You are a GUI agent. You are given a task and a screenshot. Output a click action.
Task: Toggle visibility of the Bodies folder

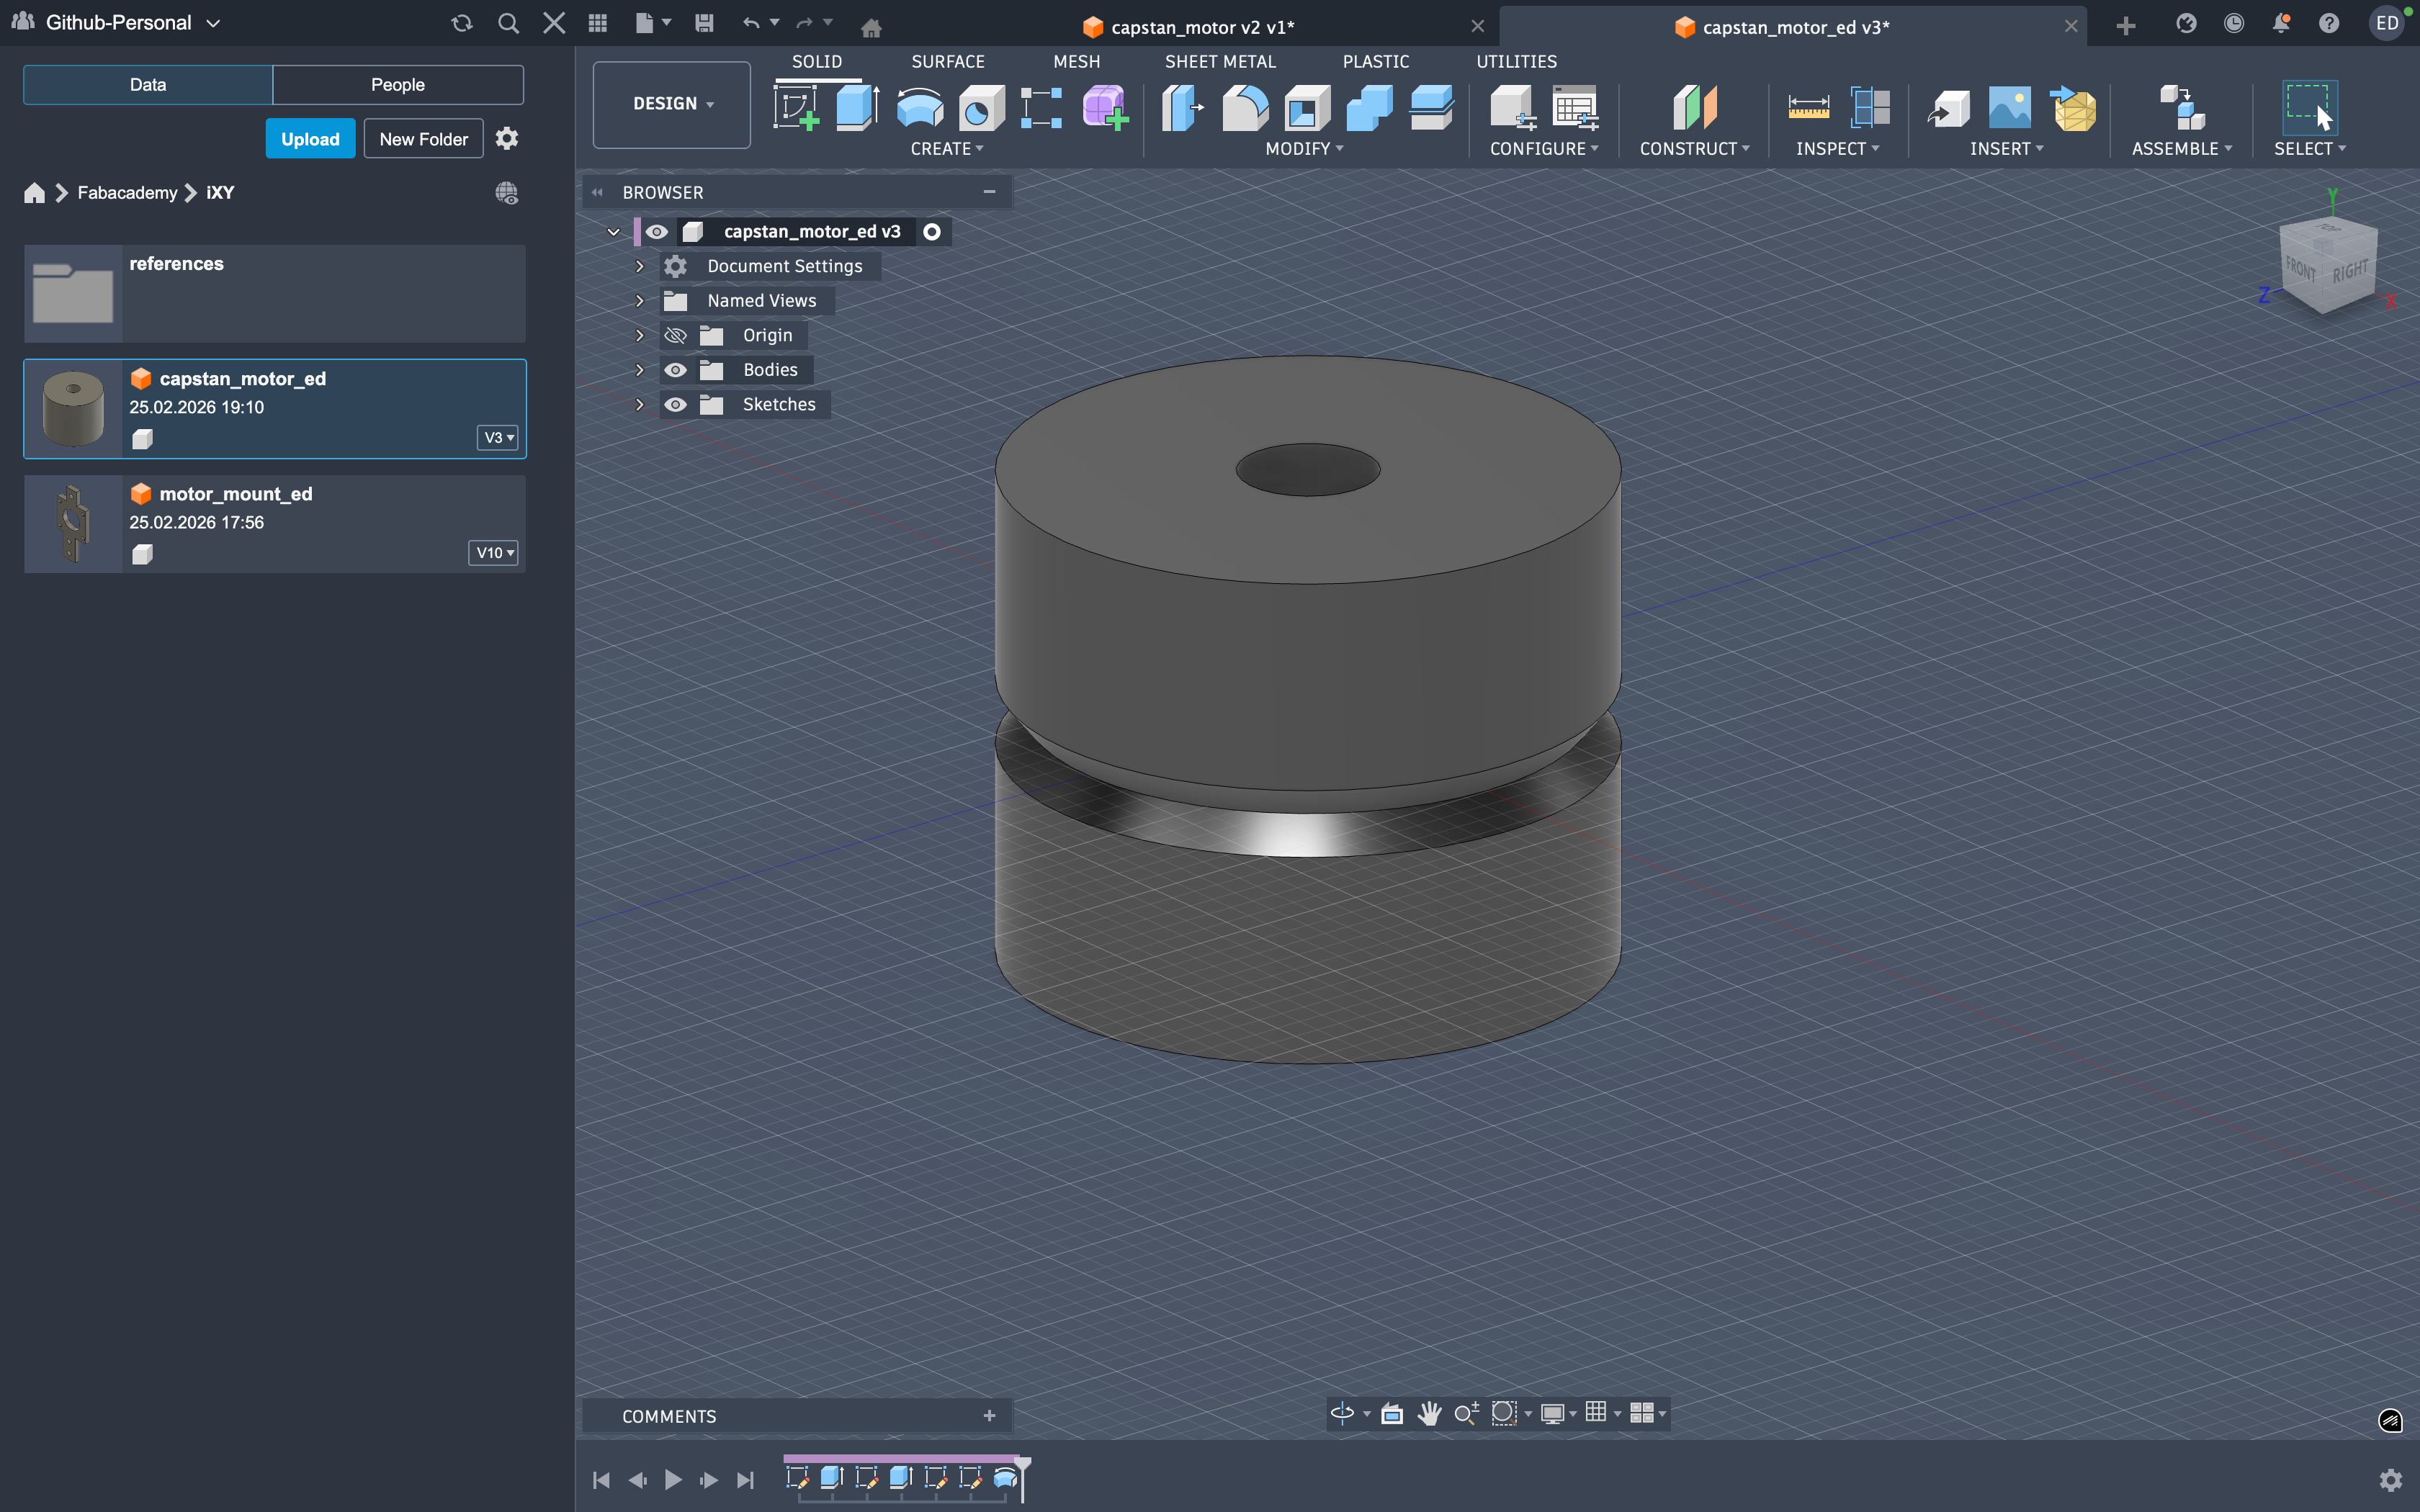pos(676,370)
